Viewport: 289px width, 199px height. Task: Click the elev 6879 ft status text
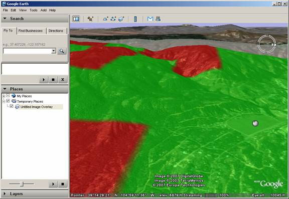click(x=171, y=195)
